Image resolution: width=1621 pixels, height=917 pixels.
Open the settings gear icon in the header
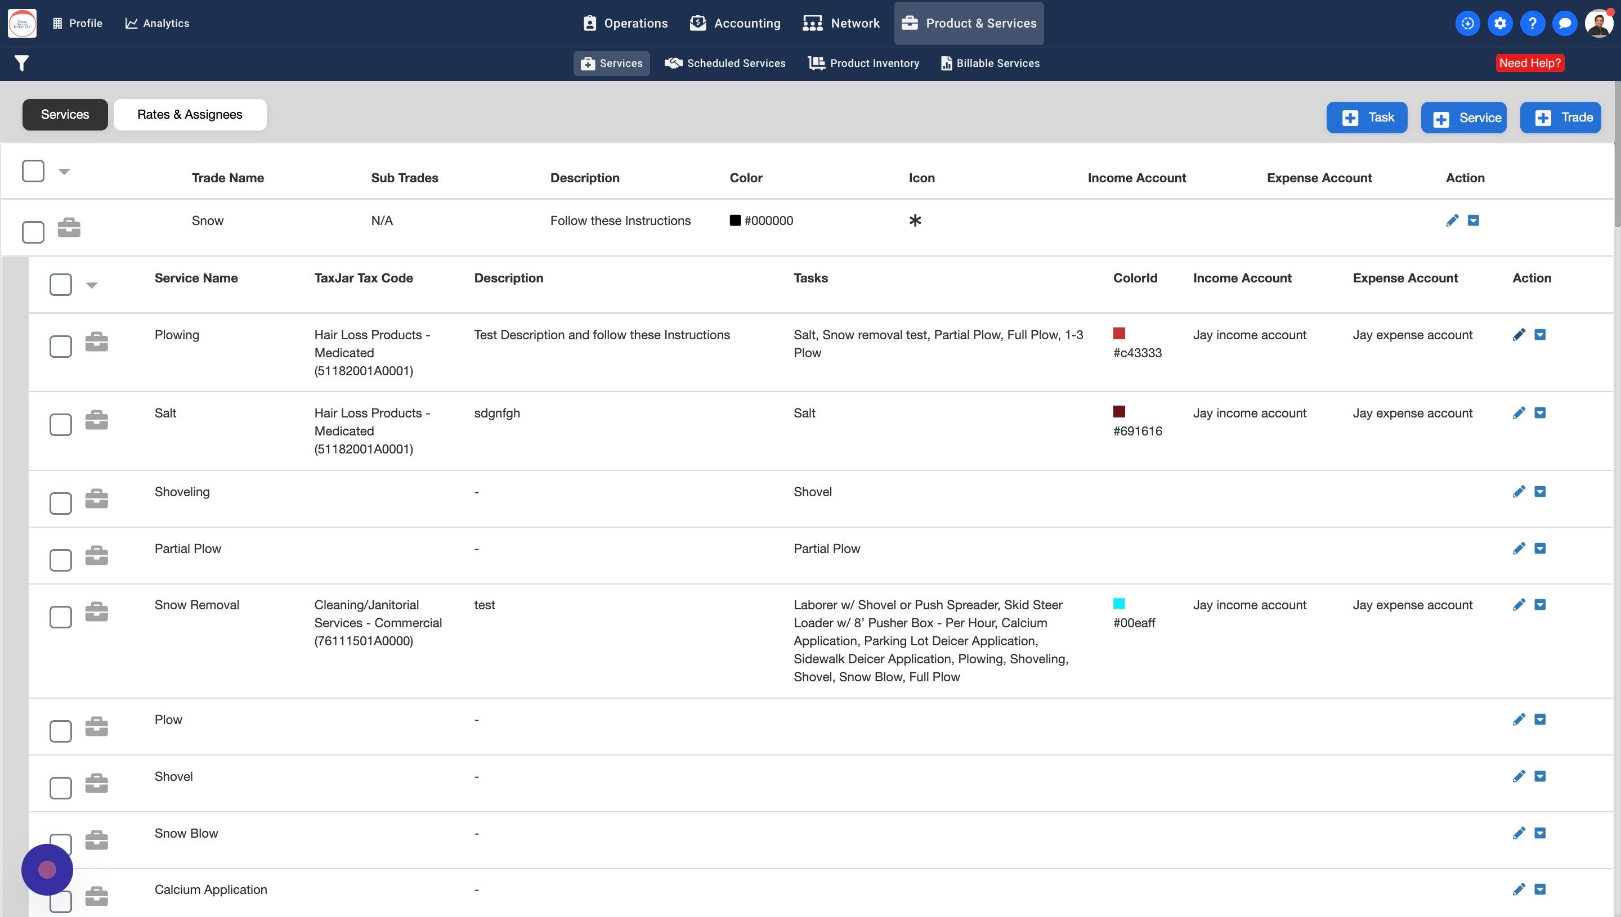point(1499,23)
